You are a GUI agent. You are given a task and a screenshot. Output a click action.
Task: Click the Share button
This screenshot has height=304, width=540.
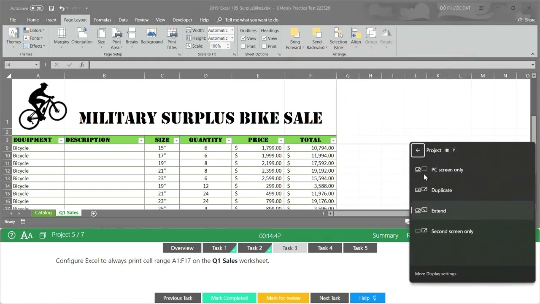click(x=526, y=20)
